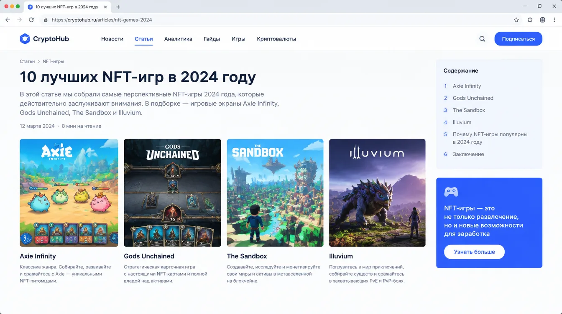Click the gamepad icon in the blue banner
This screenshot has height=314, width=562.
451,192
